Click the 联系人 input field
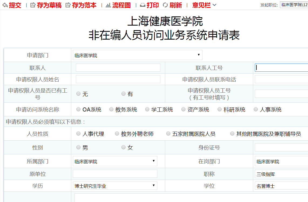This screenshot has height=202, width=308. [118, 68]
